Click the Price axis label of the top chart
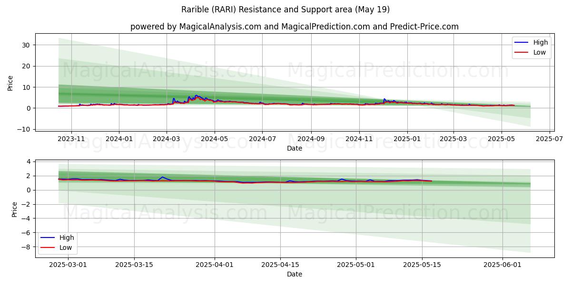571x285 pixels. pos(10,82)
